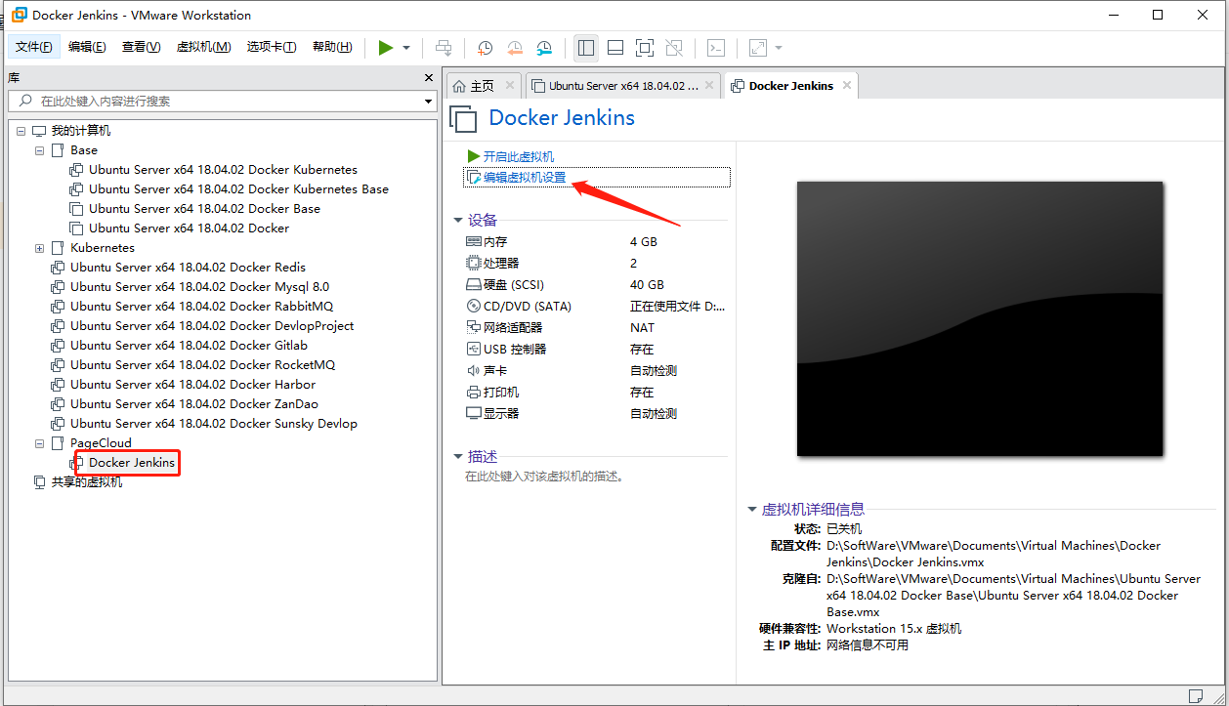Select the Docker RocketMQ virtual machine
The image size is (1229, 706).
point(202,365)
